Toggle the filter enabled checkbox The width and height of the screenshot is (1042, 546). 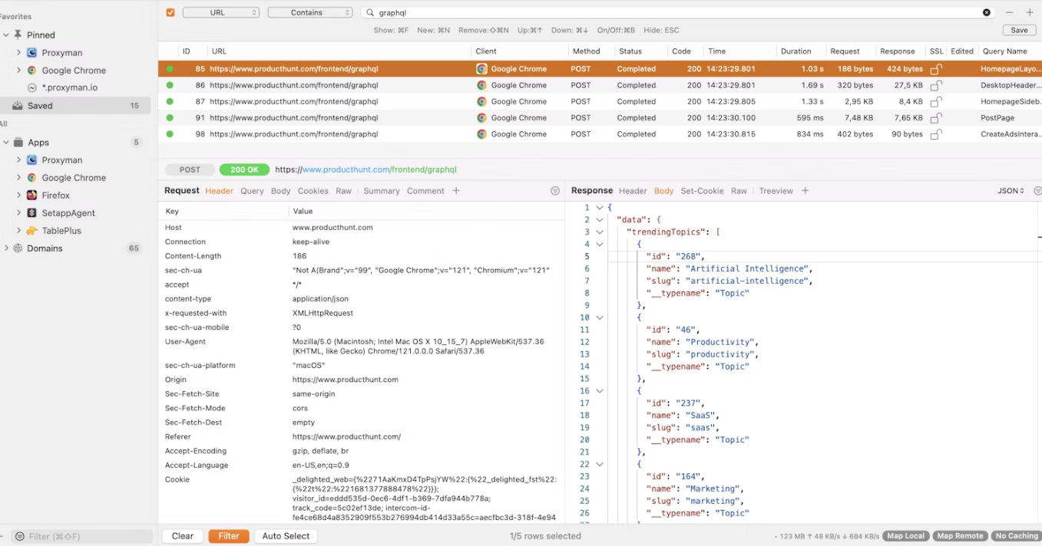[x=170, y=12]
